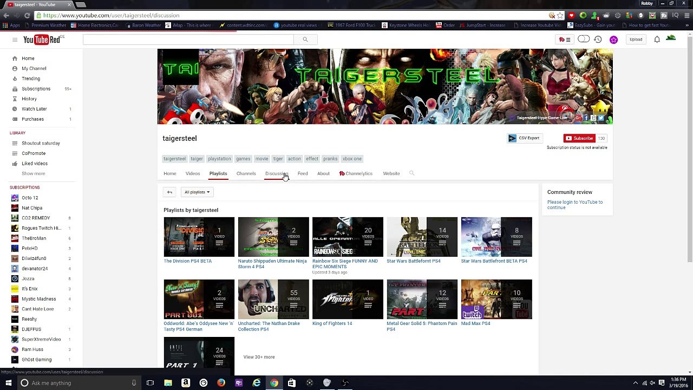Viewport: 693px width, 390px height.
Task: Open the Windows Start menu
Action: (x=8, y=383)
